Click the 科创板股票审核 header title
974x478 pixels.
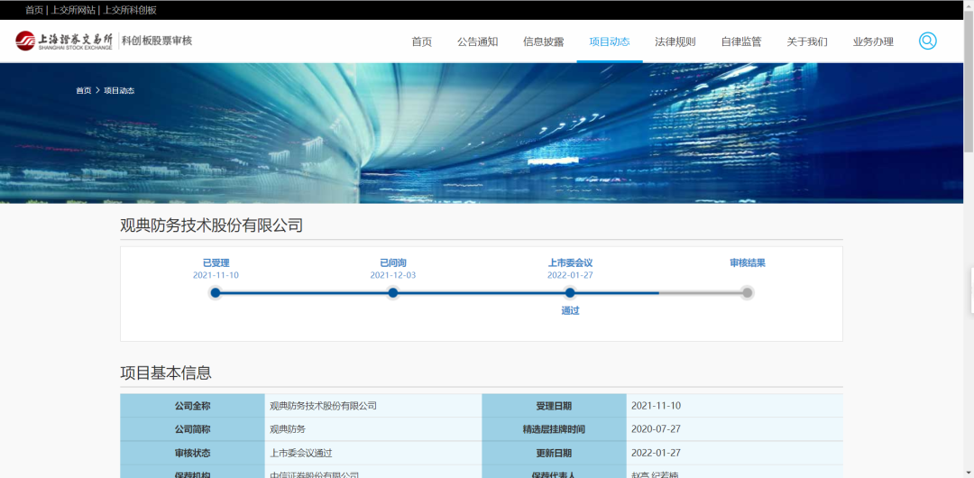pyautogui.click(x=157, y=41)
